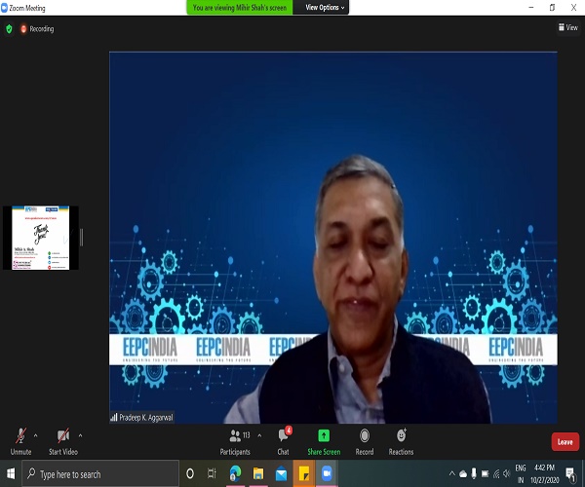Leave the meeting
The height and width of the screenshot is (487, 585).
565,442
